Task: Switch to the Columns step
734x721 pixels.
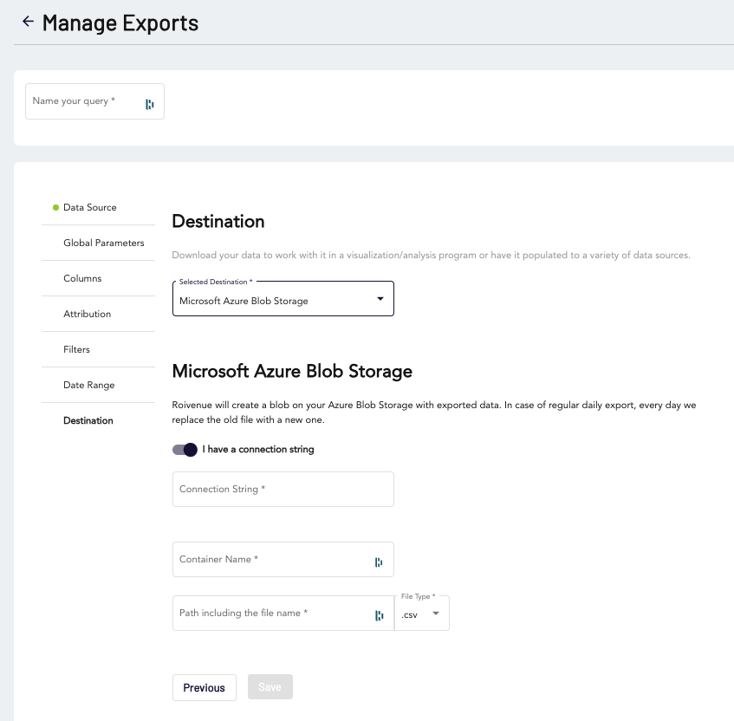Action: coord(82,279)
